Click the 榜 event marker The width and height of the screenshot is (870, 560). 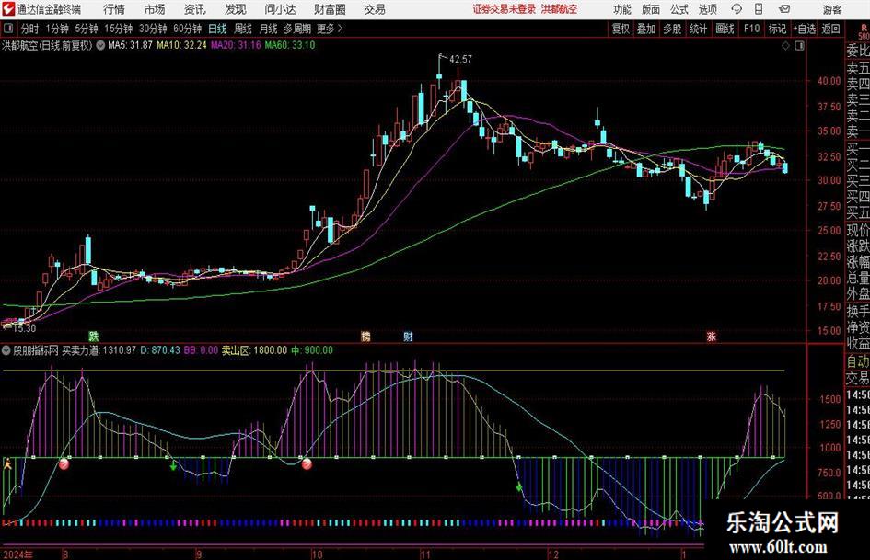click(x=365, y=336)
